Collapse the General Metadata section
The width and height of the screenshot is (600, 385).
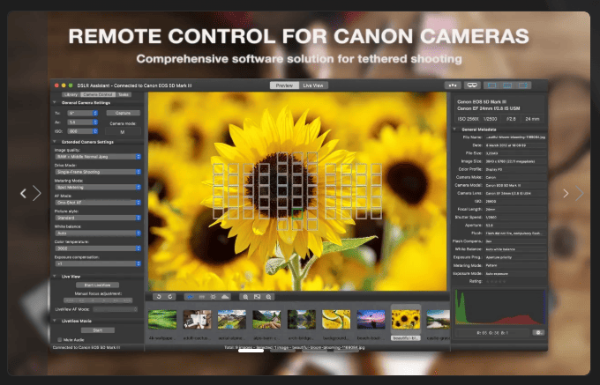coord(455,130)
